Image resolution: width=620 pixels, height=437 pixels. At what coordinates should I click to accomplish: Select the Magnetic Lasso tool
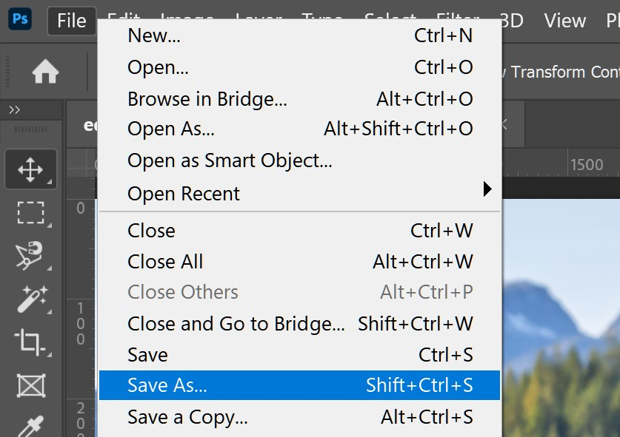pyautogui.click(x=30, y=255)
